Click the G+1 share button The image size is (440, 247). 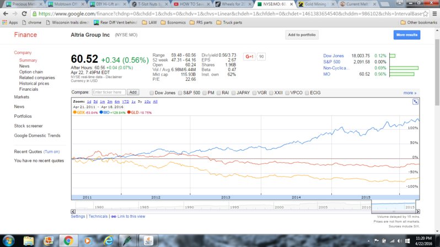click(249, 57)
